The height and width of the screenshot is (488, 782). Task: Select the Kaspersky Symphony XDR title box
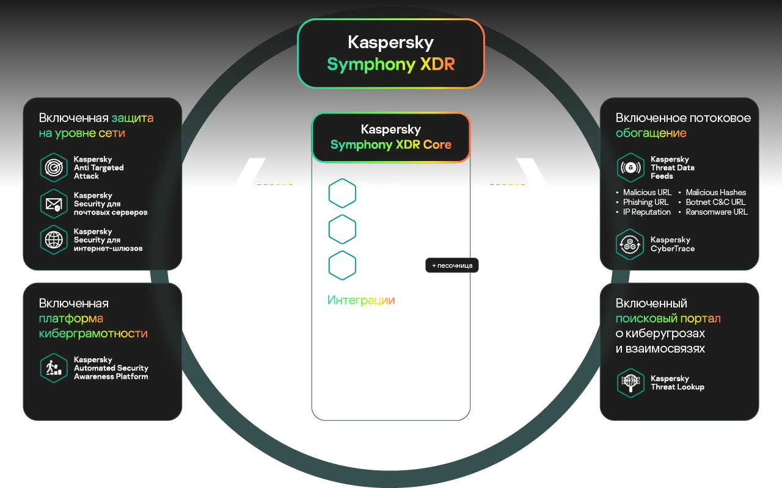click(391, 54)
